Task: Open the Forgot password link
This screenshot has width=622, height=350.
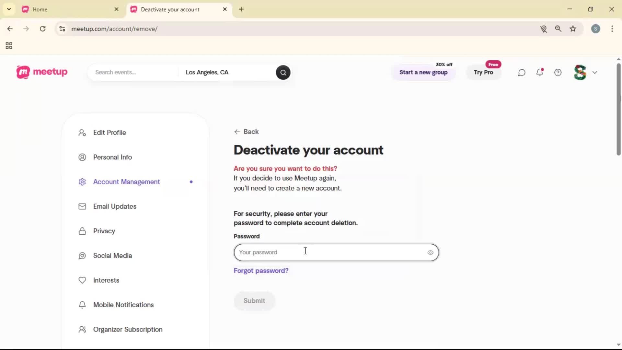Action: [261, 271]
